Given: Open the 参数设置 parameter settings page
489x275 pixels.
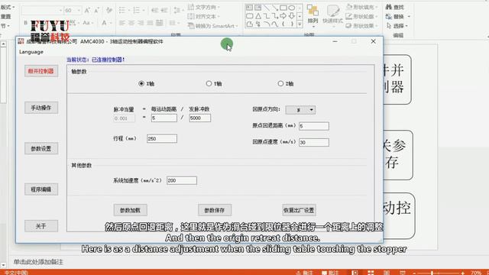Looking at the screenshot, I should pos(41,149).
